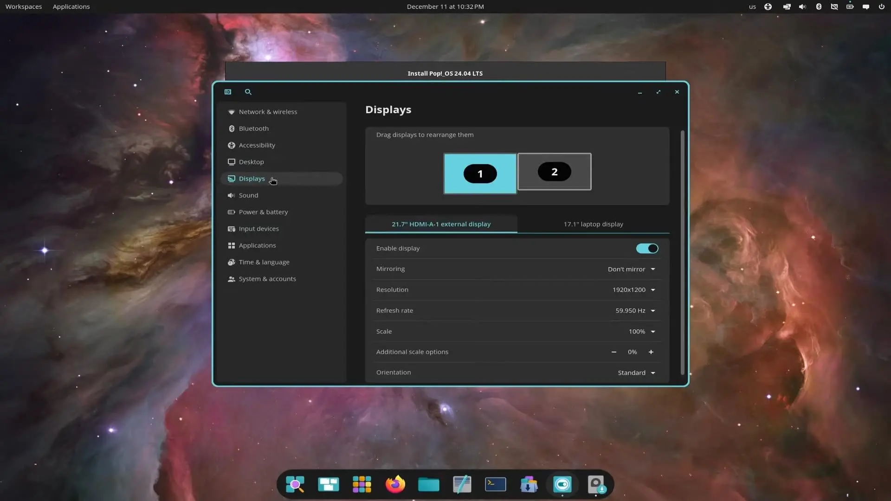The height and width of the screenshot is (501, 891).
Task: Open the settings search magnifier
Action: [x=248, y=92]
